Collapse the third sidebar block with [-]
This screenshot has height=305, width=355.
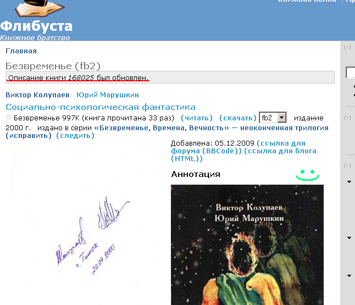tap(347, 166)
